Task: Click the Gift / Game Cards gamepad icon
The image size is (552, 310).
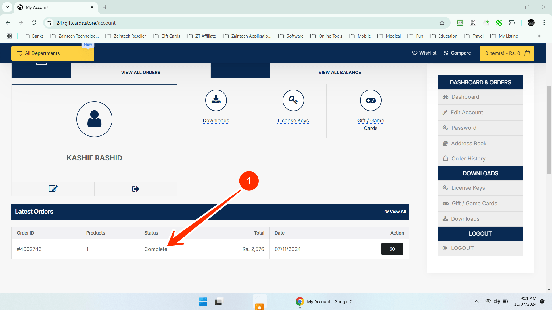Action: click(371, 100)
